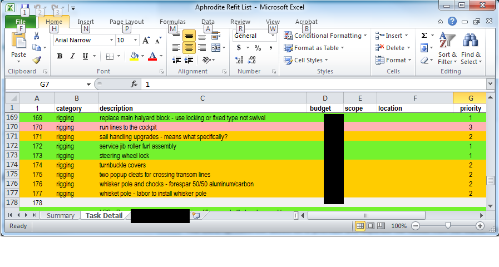Image resolution: width=499 pixels, height=267 pixels.
Task: Open the font name dropdown
Action: [x=111, y=40]
